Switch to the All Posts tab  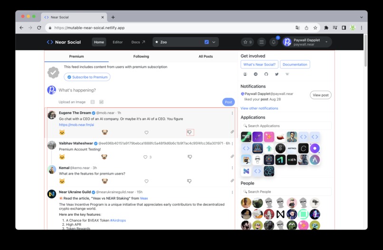point(205,56)
